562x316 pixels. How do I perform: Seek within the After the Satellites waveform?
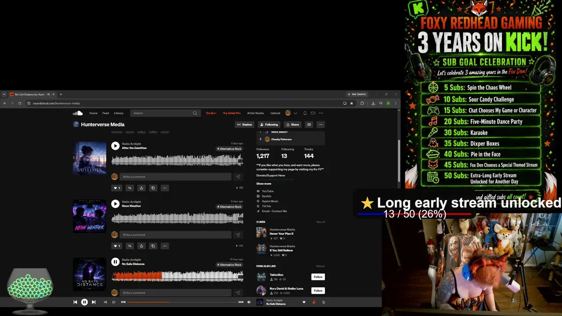pyautogui.click(x=177, y=160)
